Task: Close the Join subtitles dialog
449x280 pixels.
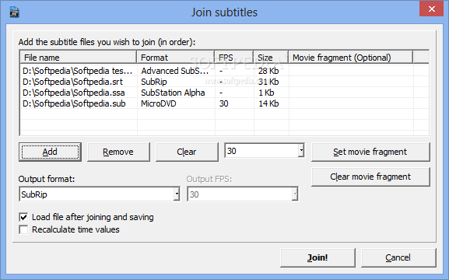Action: (432, 9)
